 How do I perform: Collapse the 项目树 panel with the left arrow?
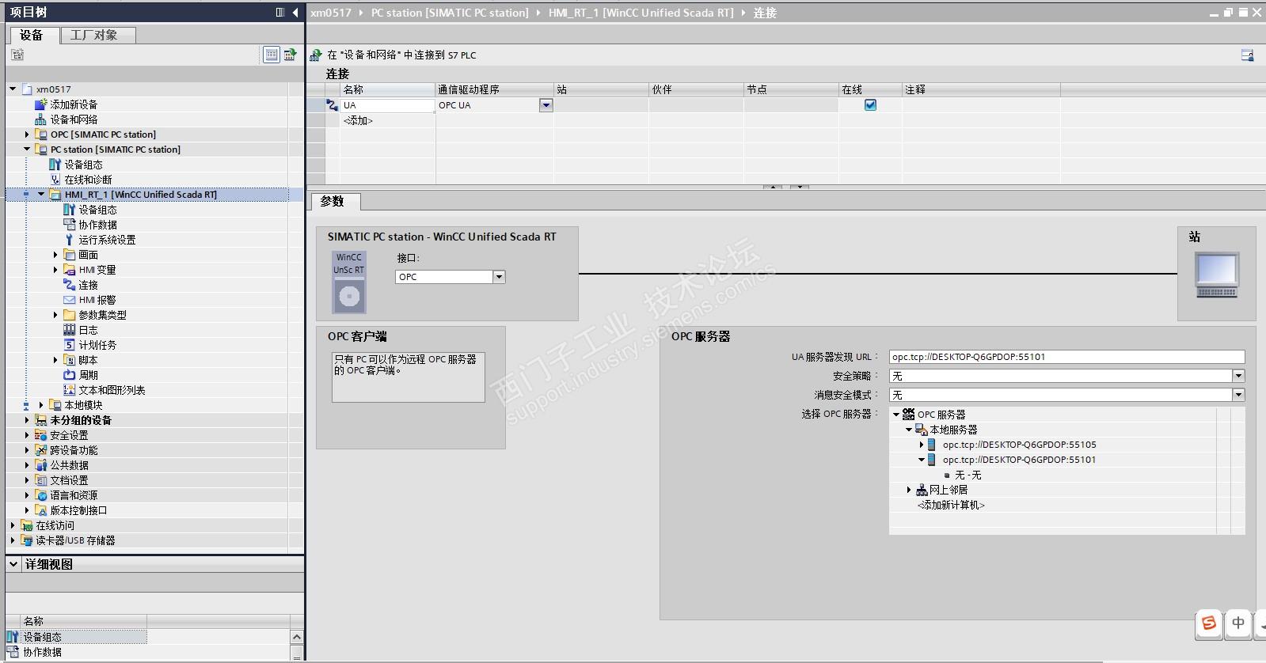tap(295, 12)
